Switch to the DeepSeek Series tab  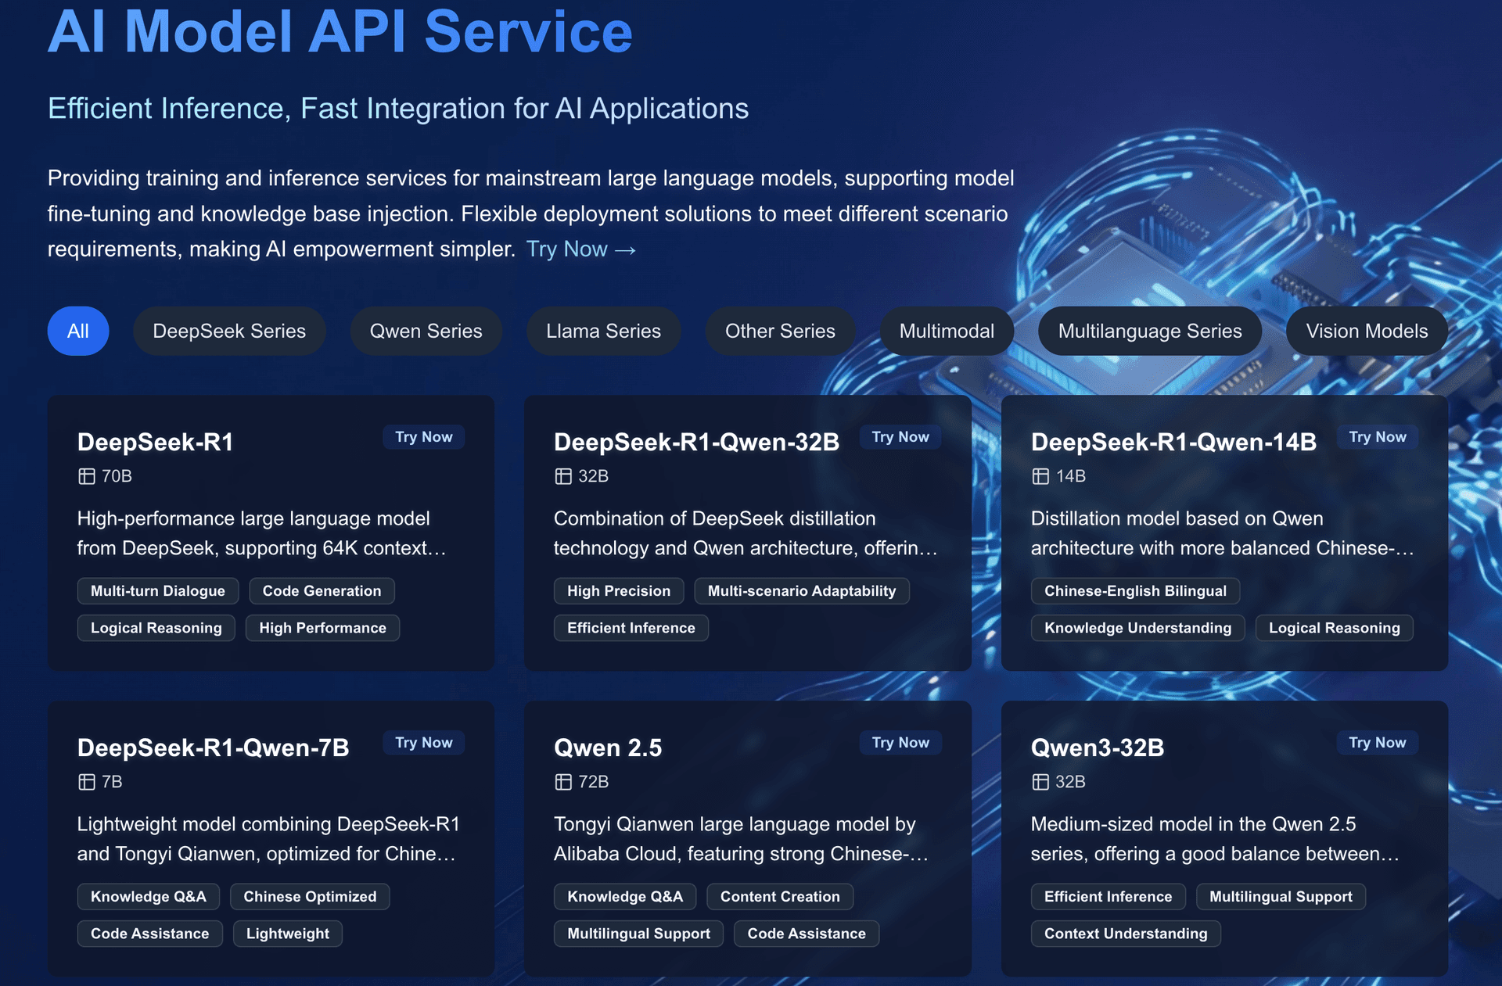point(229,331)
